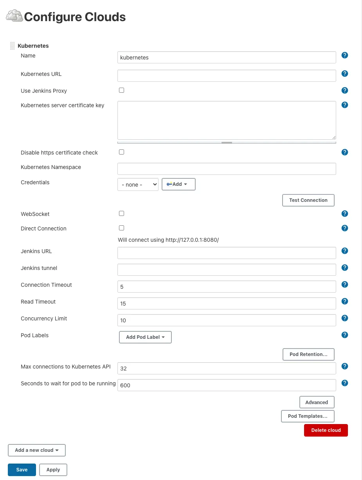The width and height of the screenshot is (362, 480).
Task: Click the Read Timeout field
Action: tap(227, 304)
